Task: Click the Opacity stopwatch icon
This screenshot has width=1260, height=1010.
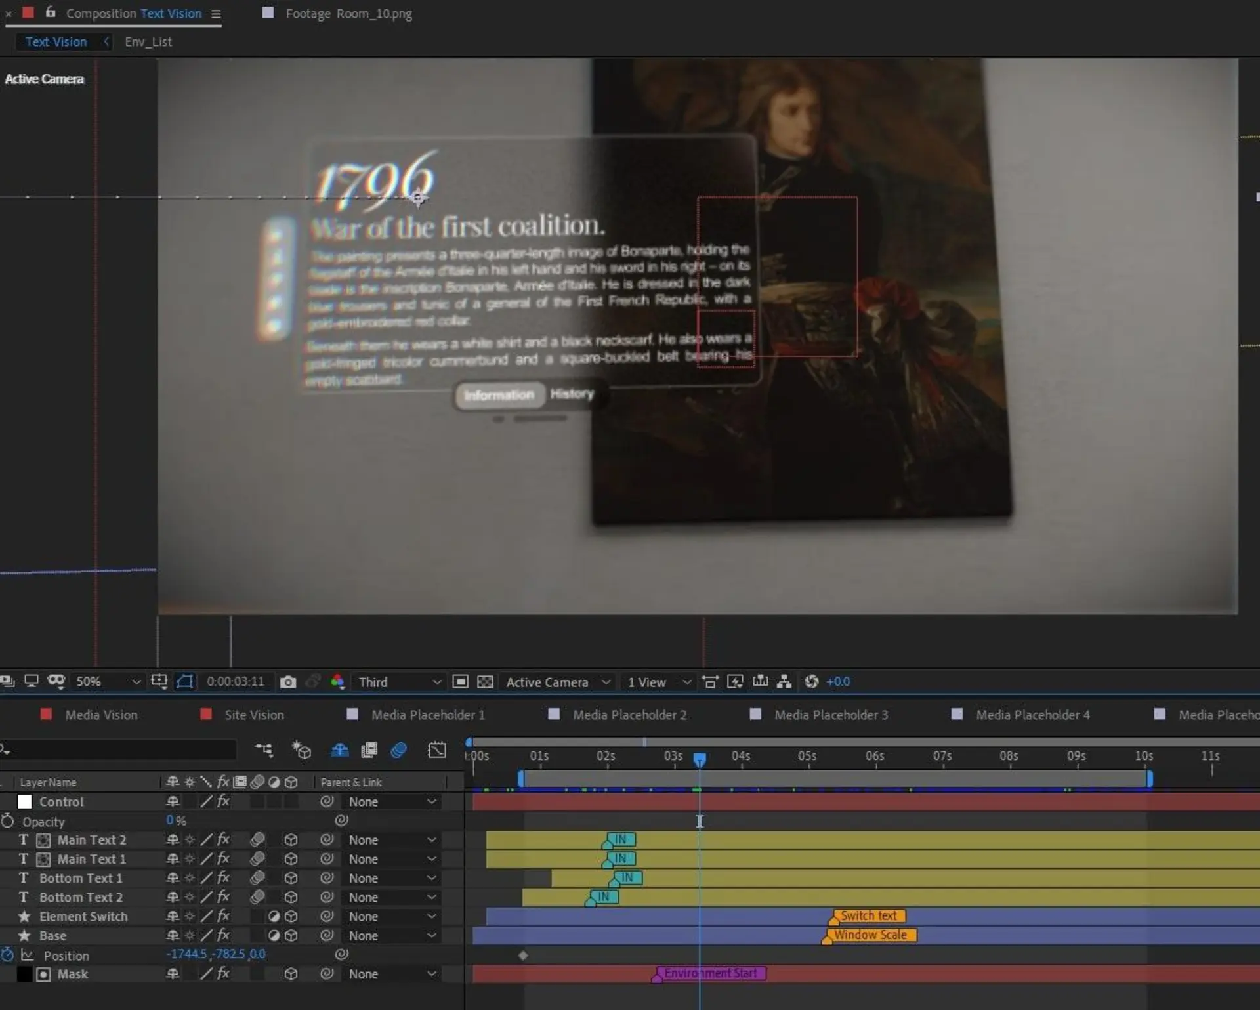Action: (7, 821)
